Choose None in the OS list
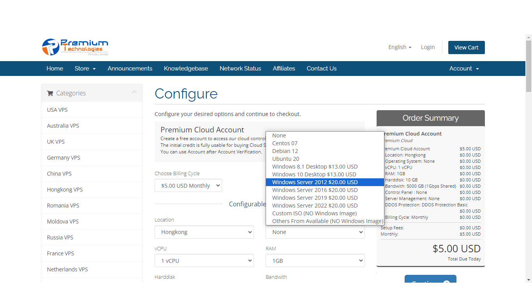532x299 pixels. point(325,135)
